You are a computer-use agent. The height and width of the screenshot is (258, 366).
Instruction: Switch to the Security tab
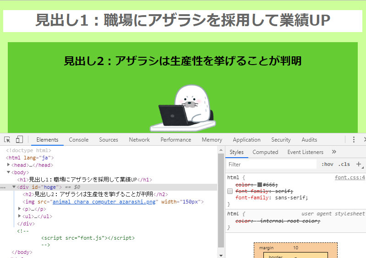coord(281,140)
